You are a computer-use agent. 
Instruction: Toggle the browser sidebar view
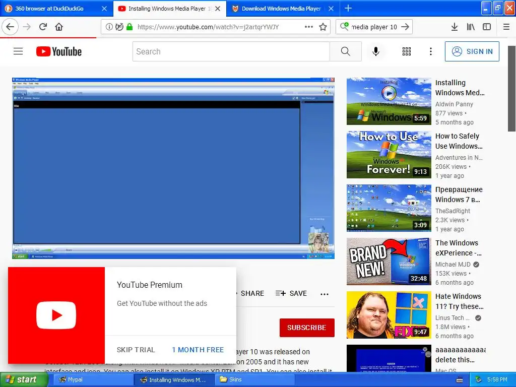point(487,27)
